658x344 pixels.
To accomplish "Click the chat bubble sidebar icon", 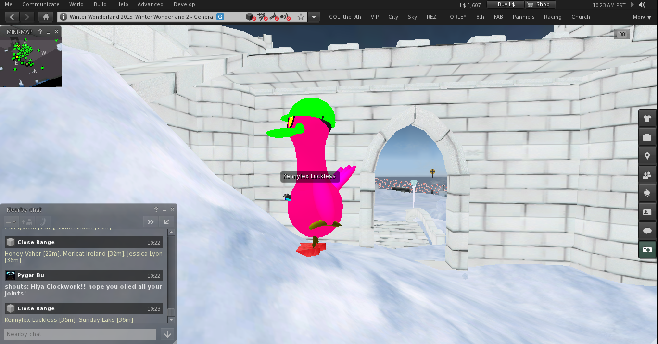I will click(647, 231).
